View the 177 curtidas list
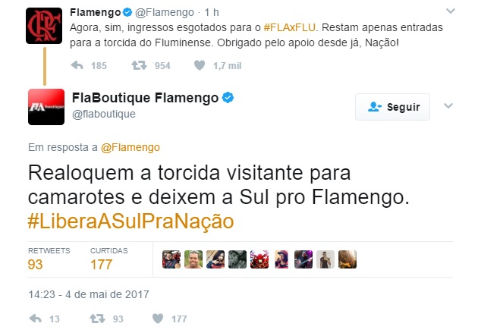478x336 pixels. click(x=108, y=259)
